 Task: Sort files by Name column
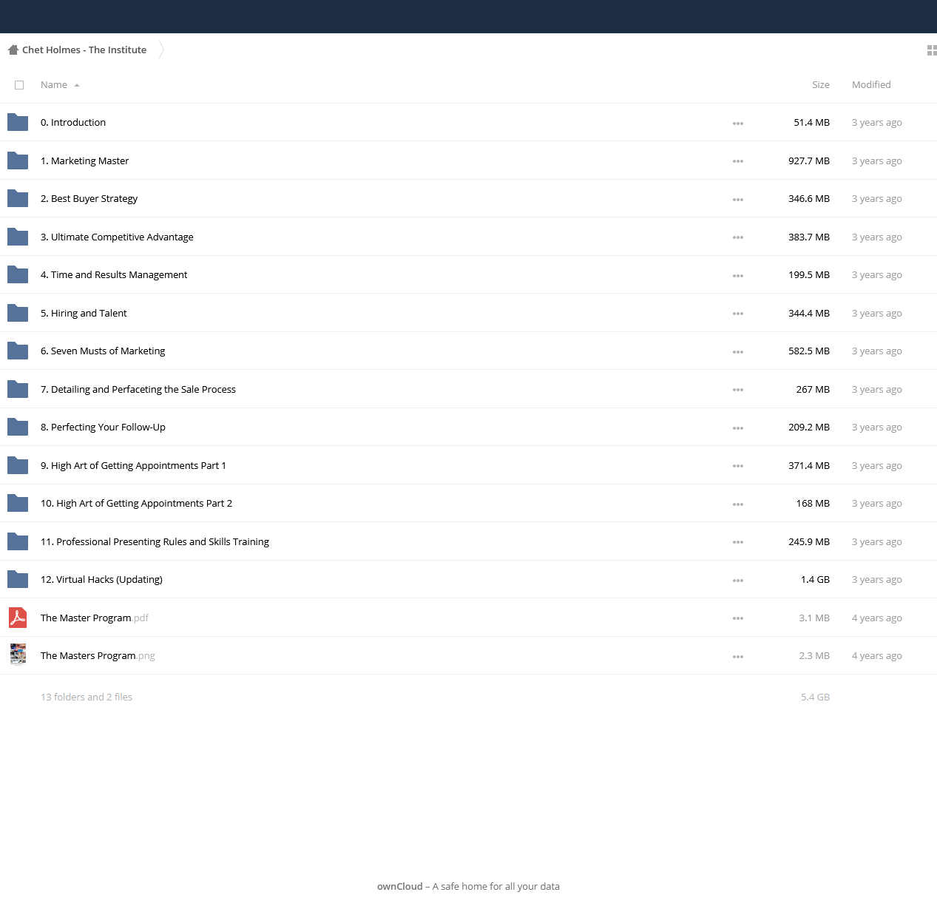[60, 85]
